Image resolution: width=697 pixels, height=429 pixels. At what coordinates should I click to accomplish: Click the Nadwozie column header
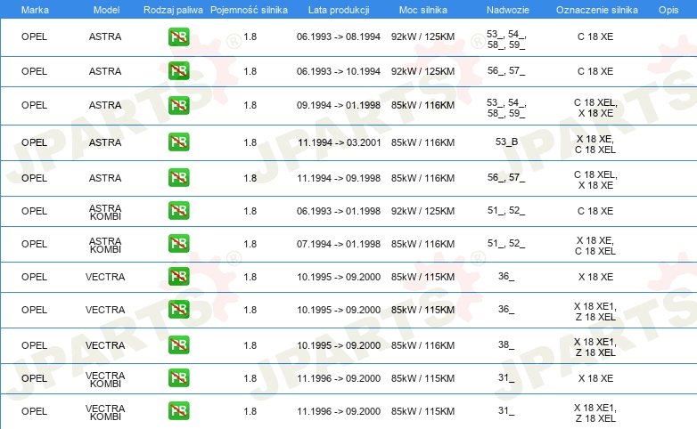click(x=508, y=10)
